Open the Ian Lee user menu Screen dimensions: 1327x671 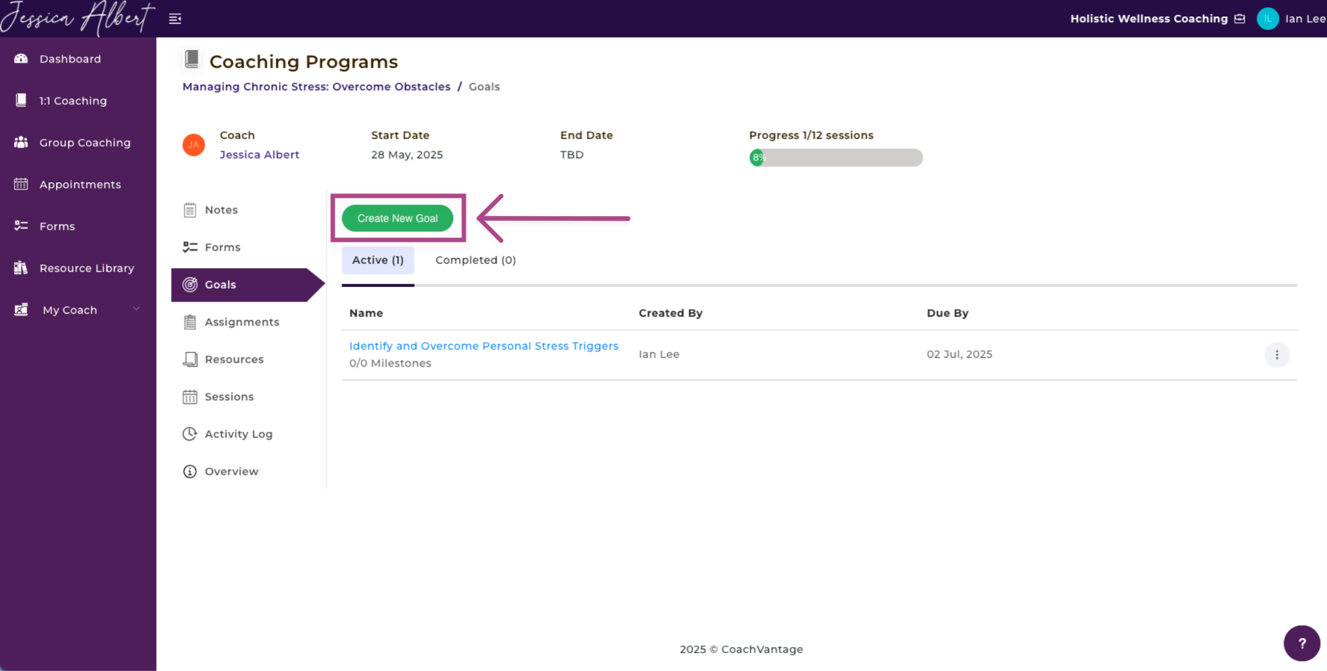click(x=1305, y=19)
